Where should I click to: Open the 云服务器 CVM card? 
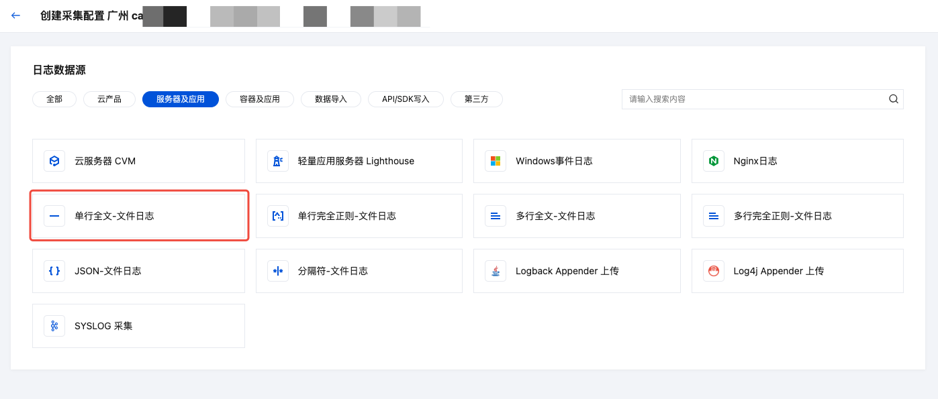[x=138, y=161]
